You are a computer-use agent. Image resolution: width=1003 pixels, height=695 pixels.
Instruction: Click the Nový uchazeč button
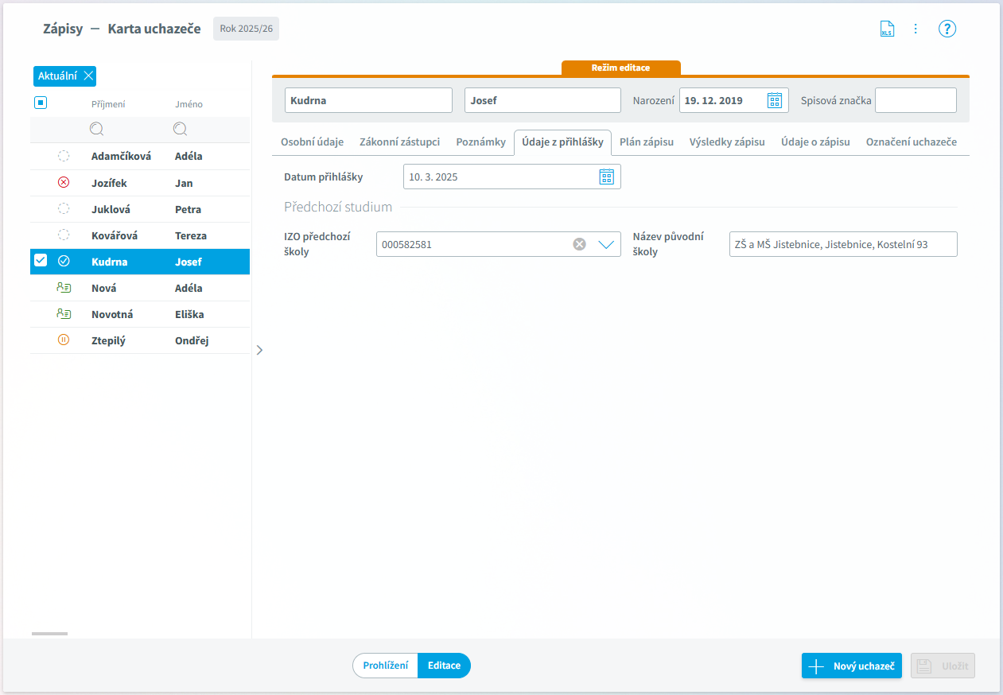tap(852, 666)
